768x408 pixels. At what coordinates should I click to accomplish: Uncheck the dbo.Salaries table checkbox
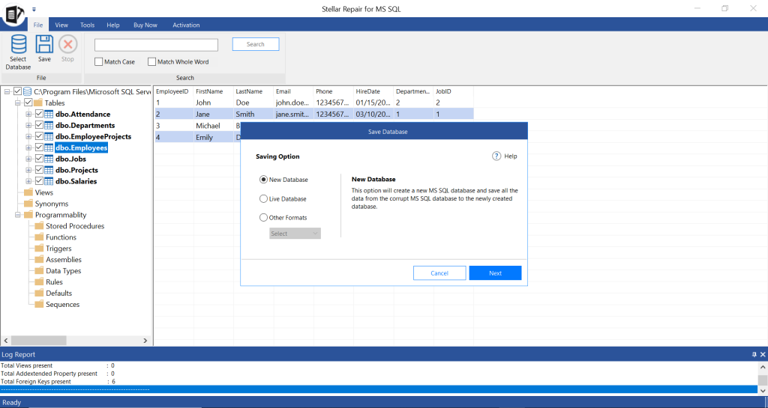pos(40,181)
